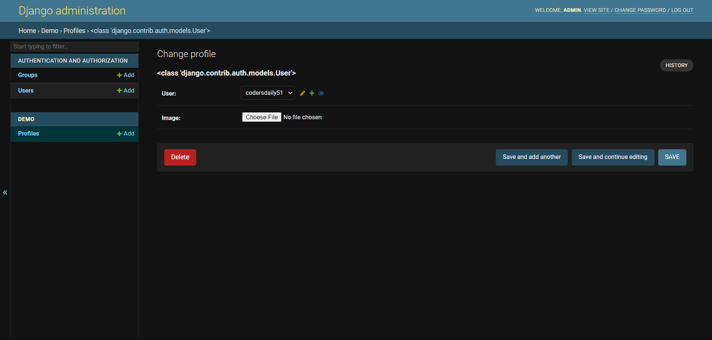Image resolution: width=712 pixels, height=340 pixels.
Task: Add a new User from sidebar
Action: click(126, 91)
